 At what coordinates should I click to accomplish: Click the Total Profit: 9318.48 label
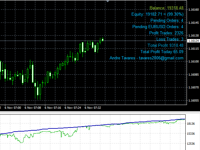[x=165, y=45]
